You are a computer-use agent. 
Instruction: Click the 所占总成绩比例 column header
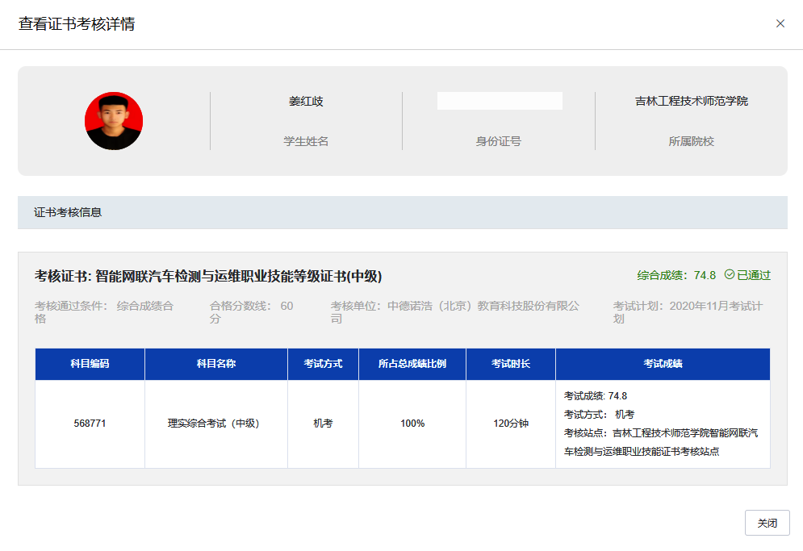point(412,364)
